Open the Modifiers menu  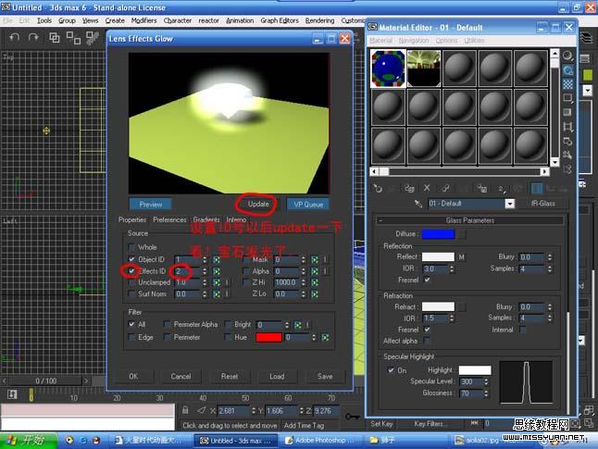click(x=143, y=20)
